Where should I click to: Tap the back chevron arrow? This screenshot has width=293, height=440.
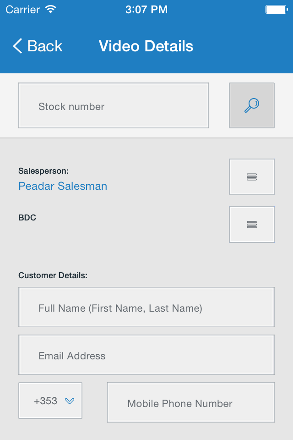(17, 46)
